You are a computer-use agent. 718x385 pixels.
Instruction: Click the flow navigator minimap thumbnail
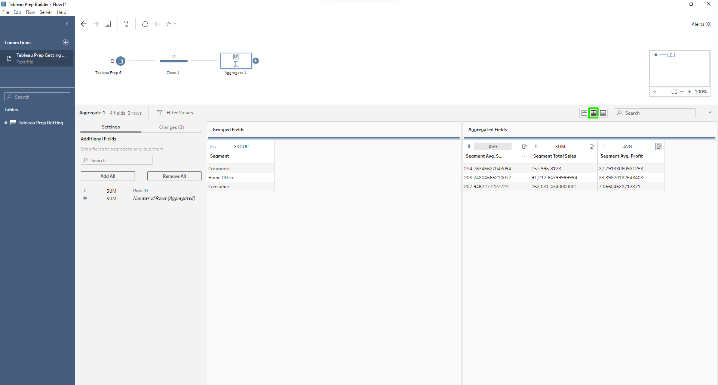[679, 68]
